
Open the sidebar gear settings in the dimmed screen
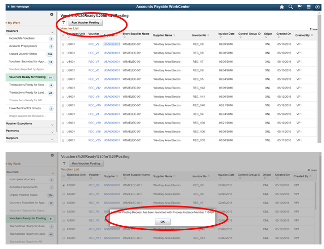(x=52, y=155)
